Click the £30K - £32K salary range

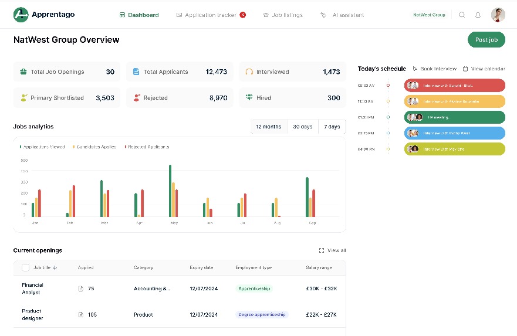click(x=322, y=289)
